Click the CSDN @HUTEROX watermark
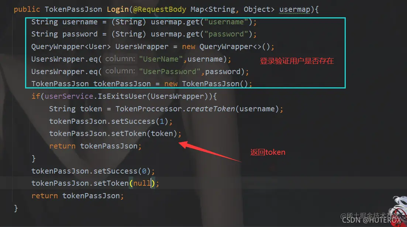 [x=371, y=220]
